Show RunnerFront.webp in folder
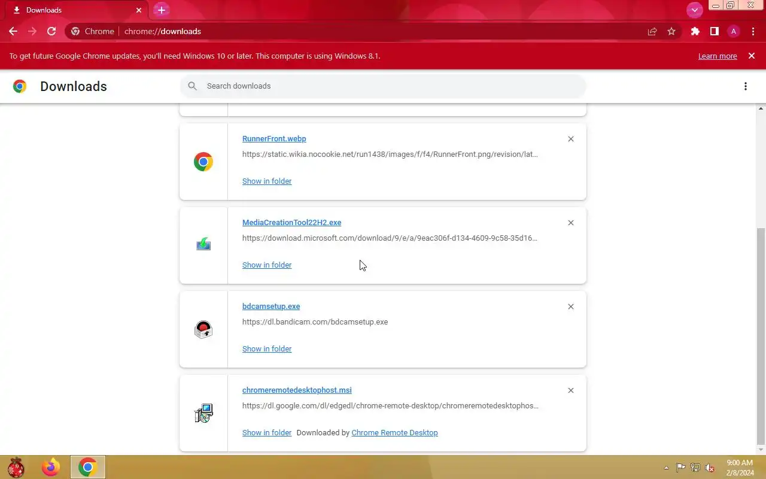This screenshot has width=766, height=479. [267, 181]
